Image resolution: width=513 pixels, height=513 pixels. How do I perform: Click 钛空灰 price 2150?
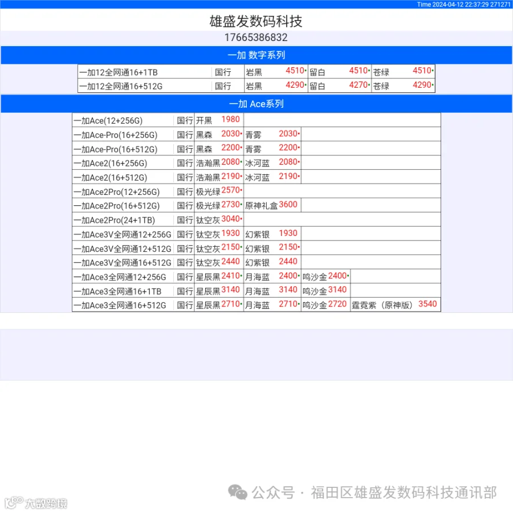[x=231, y=247]
